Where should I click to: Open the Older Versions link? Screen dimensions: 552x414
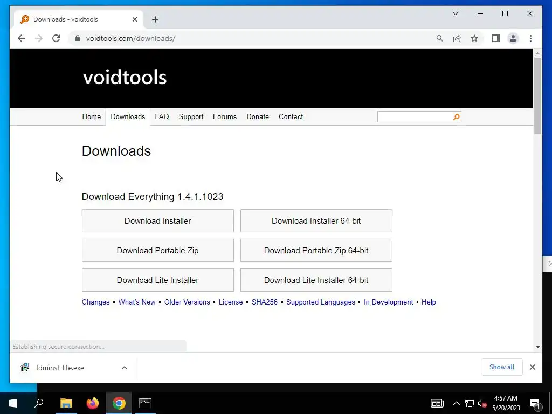[187, 302]
